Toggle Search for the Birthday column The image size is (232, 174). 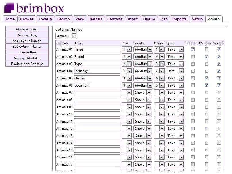click(x=219, y=71)
